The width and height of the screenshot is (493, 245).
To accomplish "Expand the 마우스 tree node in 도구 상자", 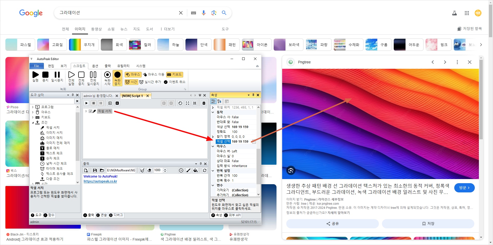I will pos(33,112).
